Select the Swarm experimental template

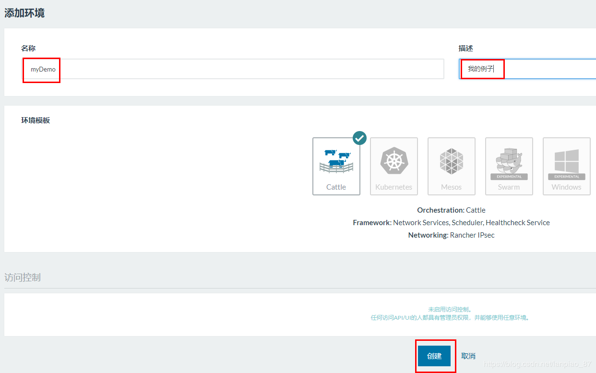[x=509, y=166]
